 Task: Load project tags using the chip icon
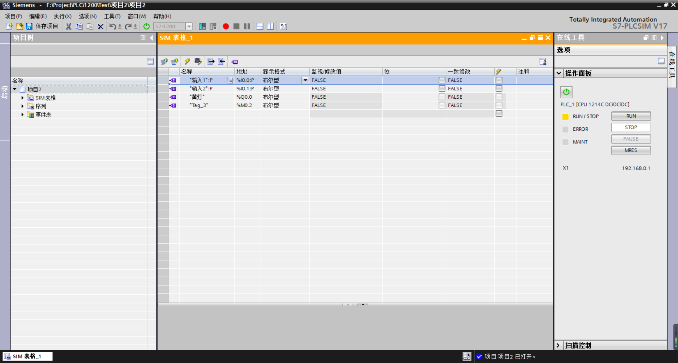point(198,61)
